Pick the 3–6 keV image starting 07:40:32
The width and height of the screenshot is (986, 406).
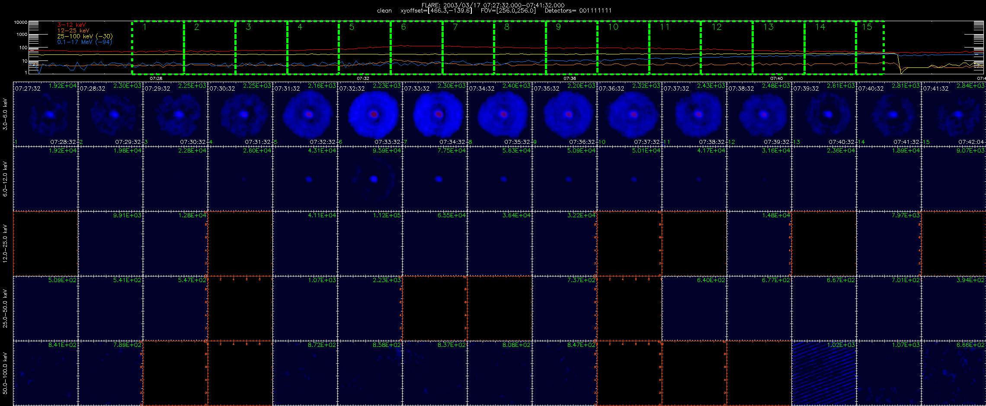[x=889, y=114]
